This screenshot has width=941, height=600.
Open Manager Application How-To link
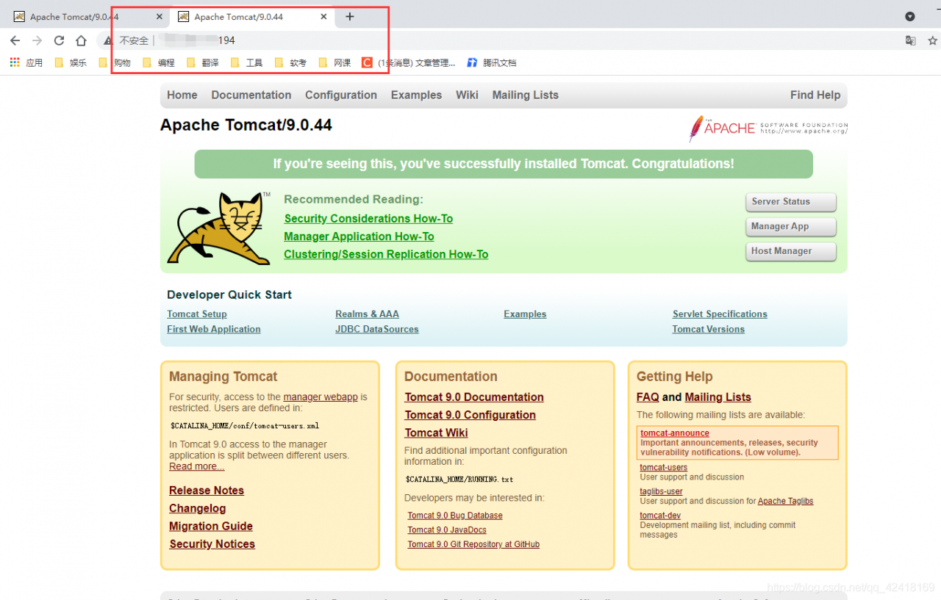click(359, 236)
